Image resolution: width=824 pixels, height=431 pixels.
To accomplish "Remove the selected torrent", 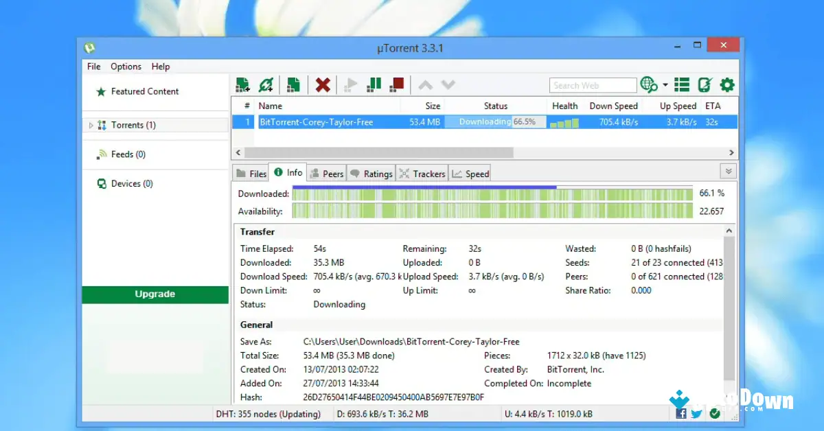I will (x=323, y=84).
